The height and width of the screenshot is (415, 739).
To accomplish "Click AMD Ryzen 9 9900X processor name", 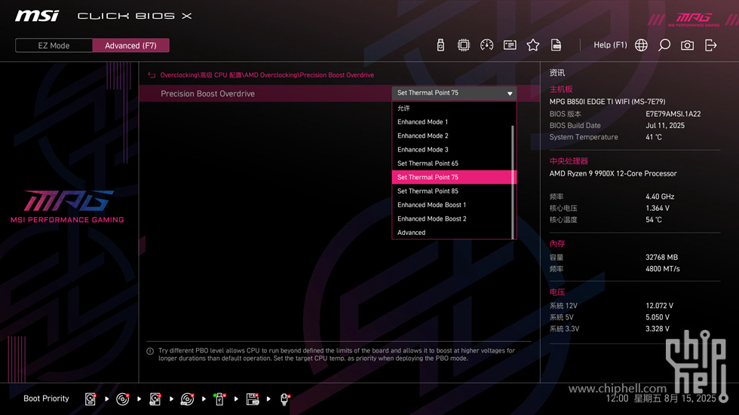I will pyautogui.click(x=612, y=174).
